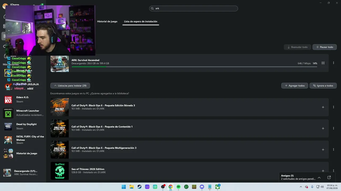The width and height of the screenshot is (341, 191).
Task: Click Ignora a todos button
Action: point(323,86)
